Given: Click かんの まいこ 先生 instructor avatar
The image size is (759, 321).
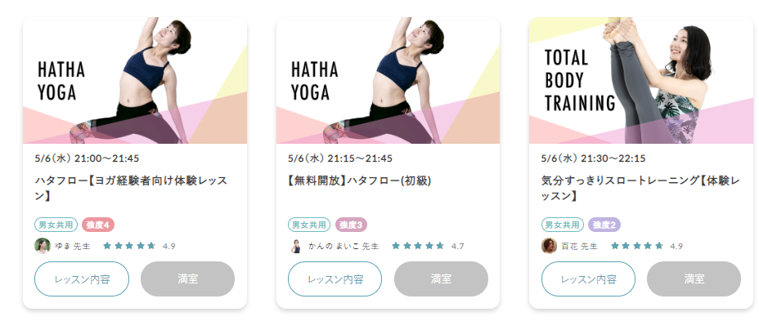Looking at the screenshot, I should pos(296,246).
